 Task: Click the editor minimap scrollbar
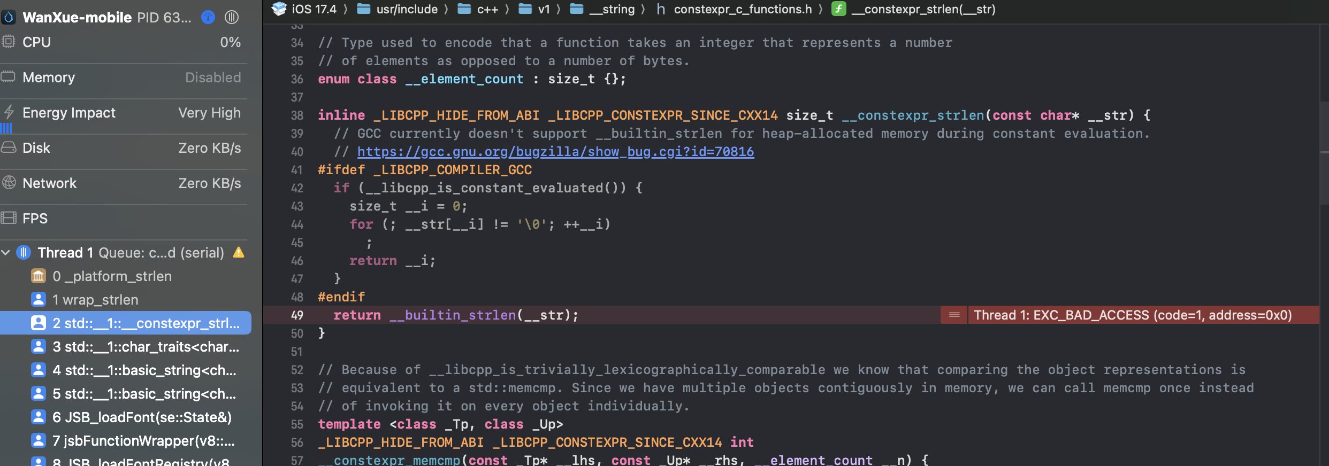pos(1324,153)
